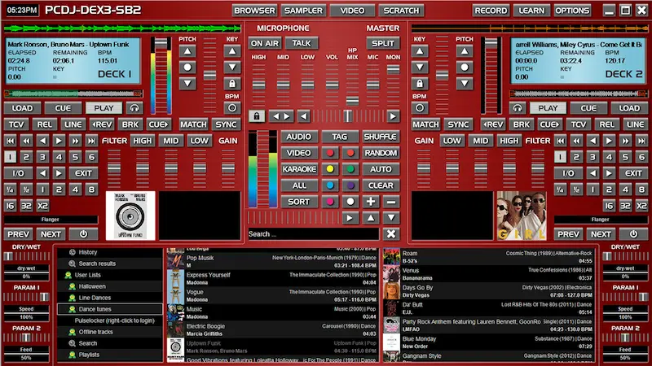This screenshot has height=366, width=652.
Task: Click Deck 1 key lock padlock
Action: click(232, 83)
